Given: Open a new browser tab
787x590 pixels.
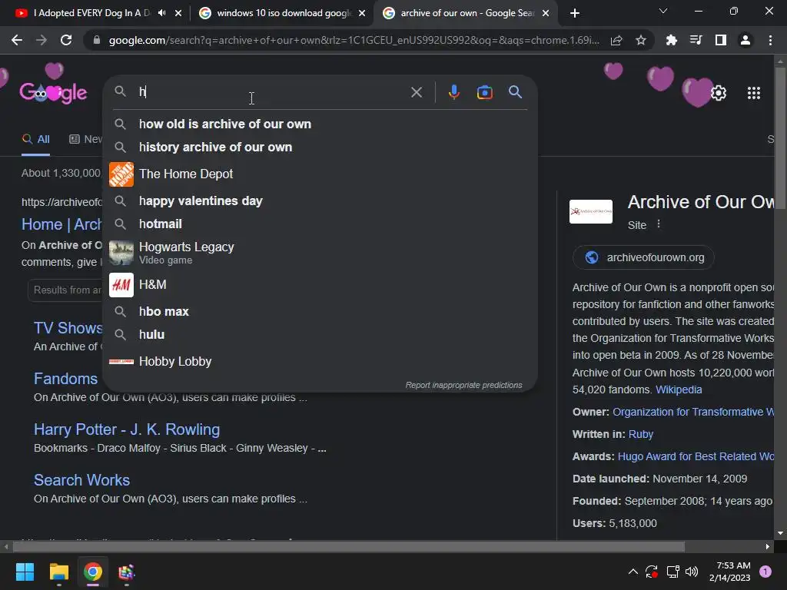Looking at the screenshot, I should coord(575,13).
